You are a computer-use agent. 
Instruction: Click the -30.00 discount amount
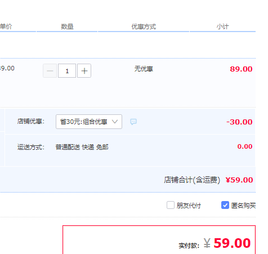coord(239,122)
